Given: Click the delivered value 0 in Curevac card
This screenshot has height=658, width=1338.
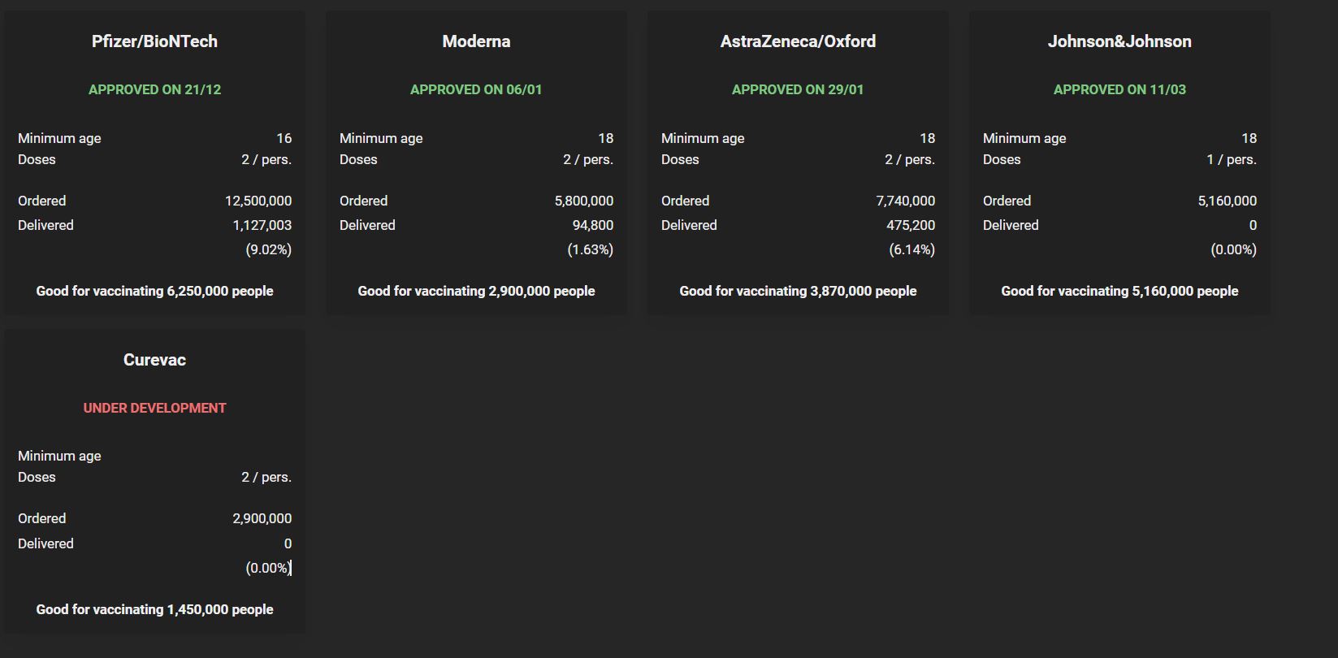Looking at the screenshot, I should coord(288,543).
